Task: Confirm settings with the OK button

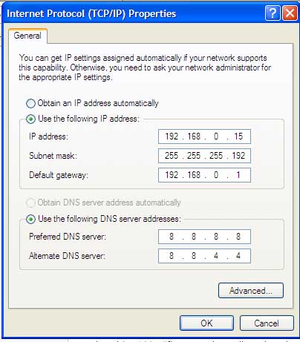Action: click(206, 323)
